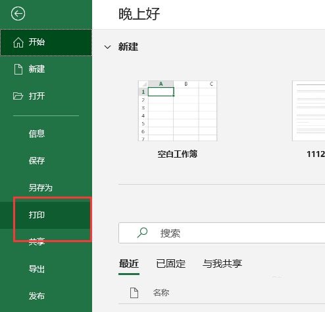
Task: Sort by the 名称 column header
Action: (161, 293)
